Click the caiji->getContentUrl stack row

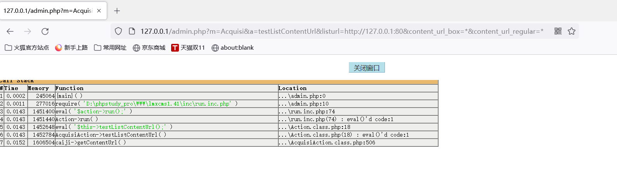(219, 142)
